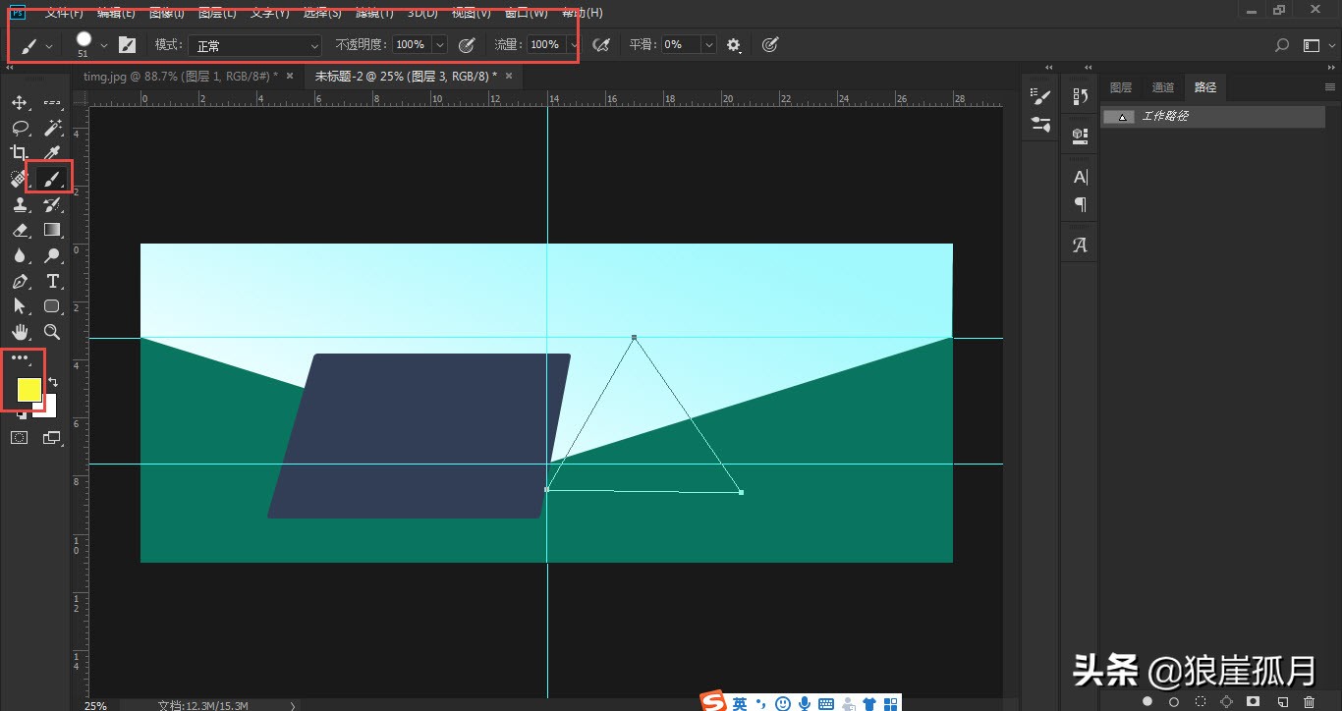Open the History panel icon
Viewport: 1342px width, 711px height.
point(1080,96)
